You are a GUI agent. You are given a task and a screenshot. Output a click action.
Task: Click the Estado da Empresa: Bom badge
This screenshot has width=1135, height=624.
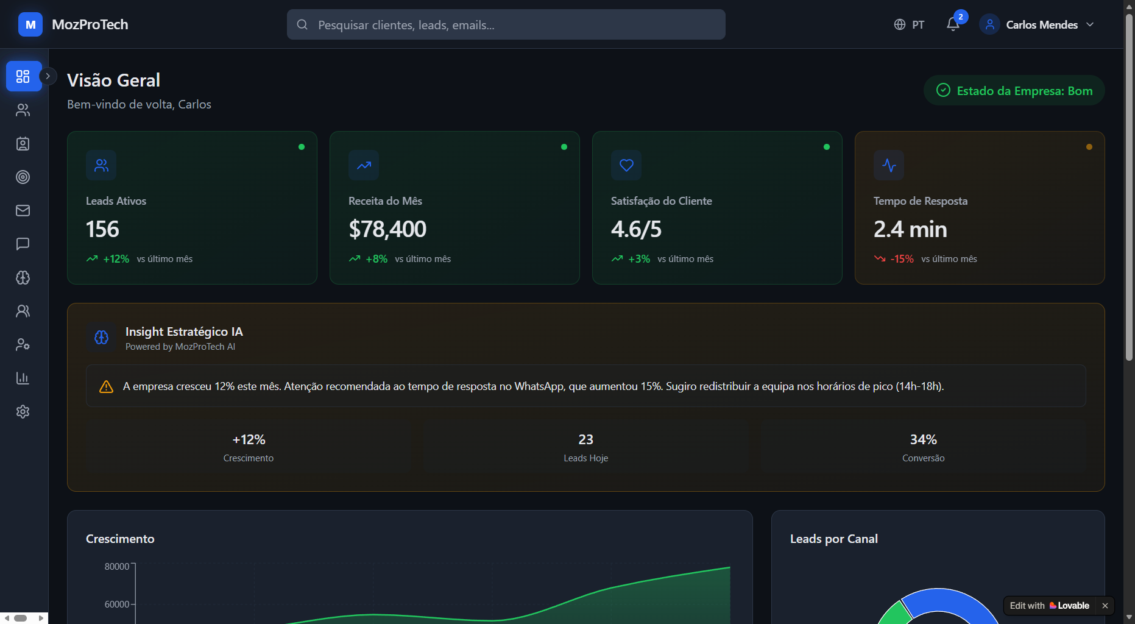tap(1013, 90)
